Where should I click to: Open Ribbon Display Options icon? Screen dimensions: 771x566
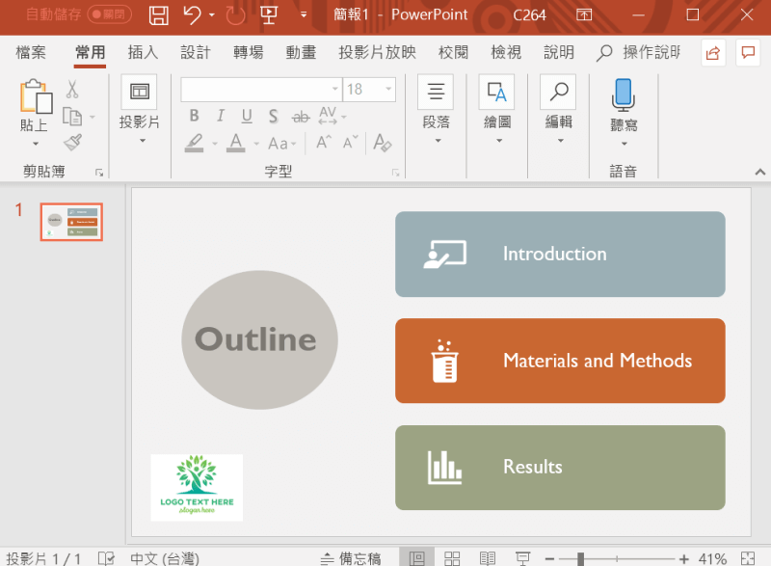tap(584, 15)
